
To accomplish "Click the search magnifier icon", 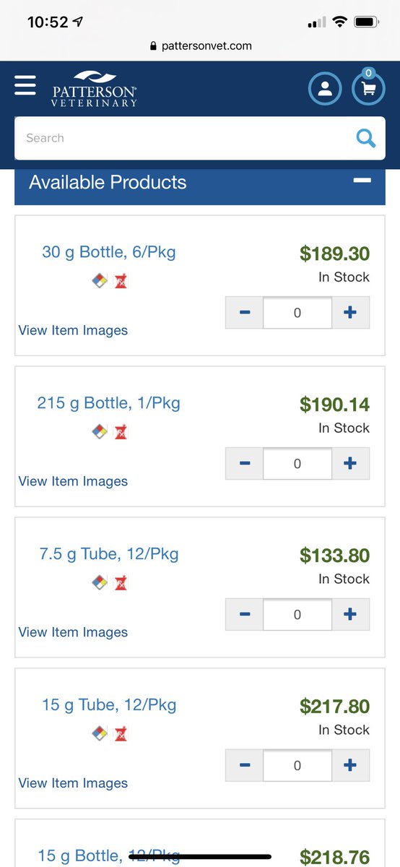I will [x=366, y=138].
